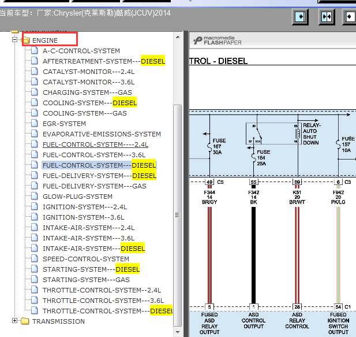Click the document icon beside GLOW-PLUG-SYSTEM
Viewport: 356px width, 337px height.
tap(35, 196)
